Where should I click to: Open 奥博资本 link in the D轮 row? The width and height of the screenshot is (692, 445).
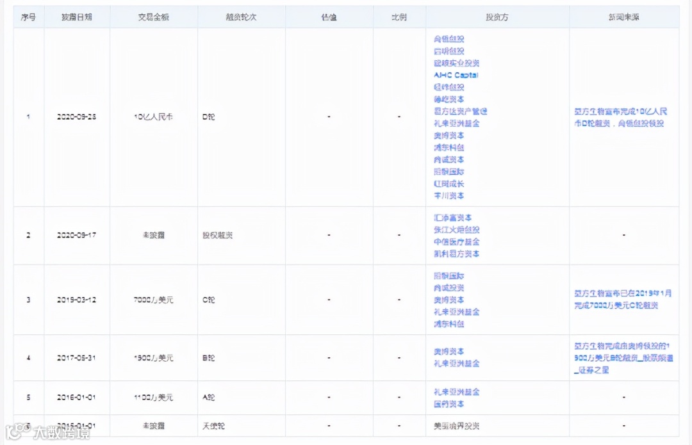point(449,135)
